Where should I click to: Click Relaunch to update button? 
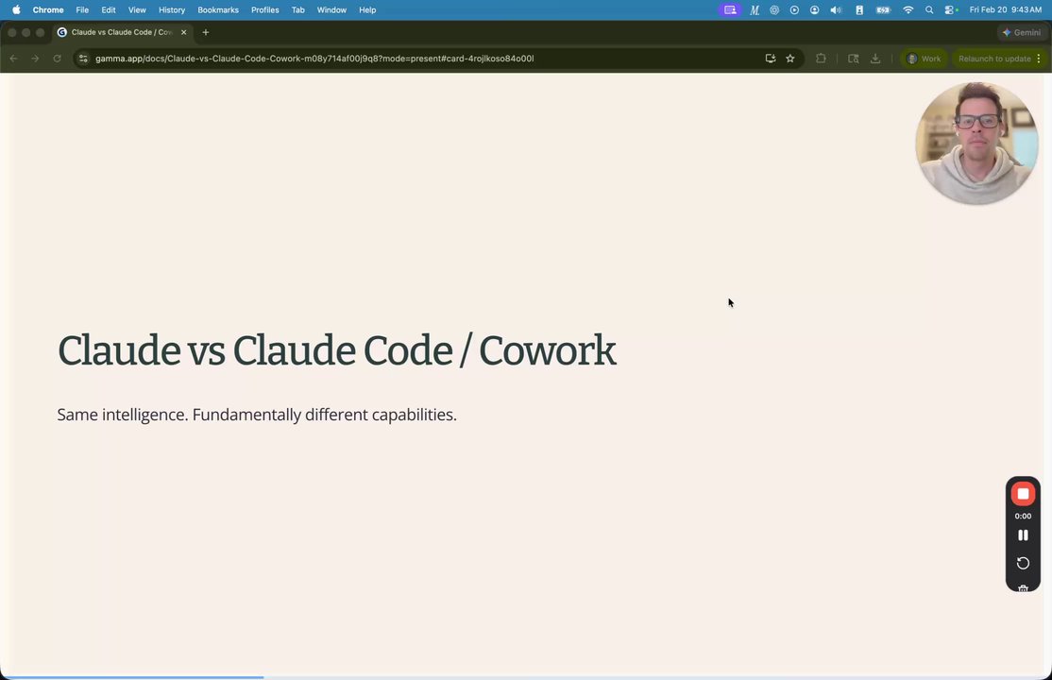pos(994,59)
